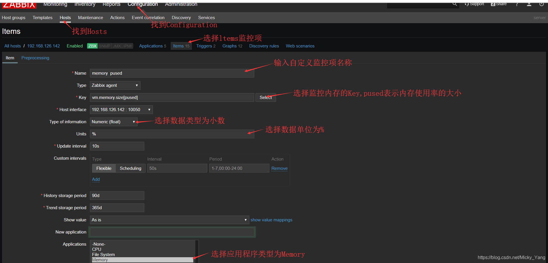
Task: Go to Host groups submenu
Action: 14,18
